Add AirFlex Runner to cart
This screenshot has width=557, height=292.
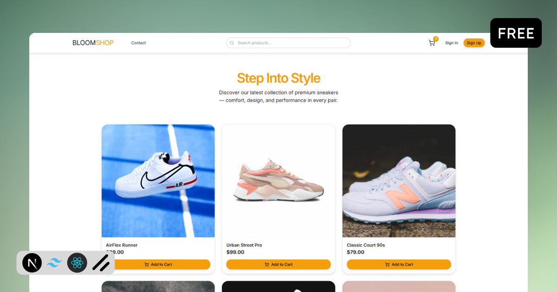158,264
